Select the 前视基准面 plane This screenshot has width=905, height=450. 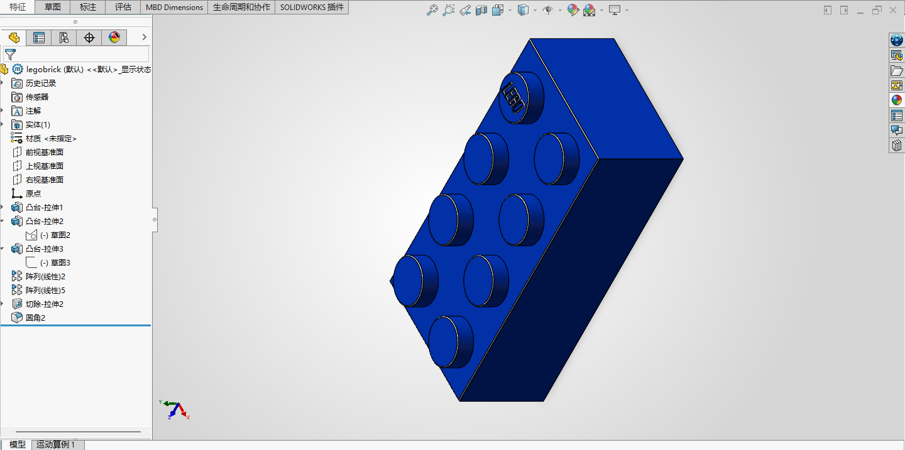click(38, 152)
